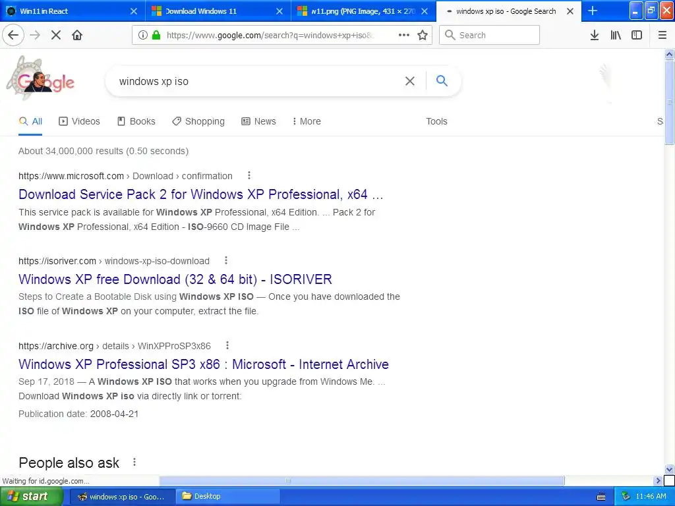Viewport: 675px width, 506px height.
Task: Open the Tools search options
Action: (436, 121)
